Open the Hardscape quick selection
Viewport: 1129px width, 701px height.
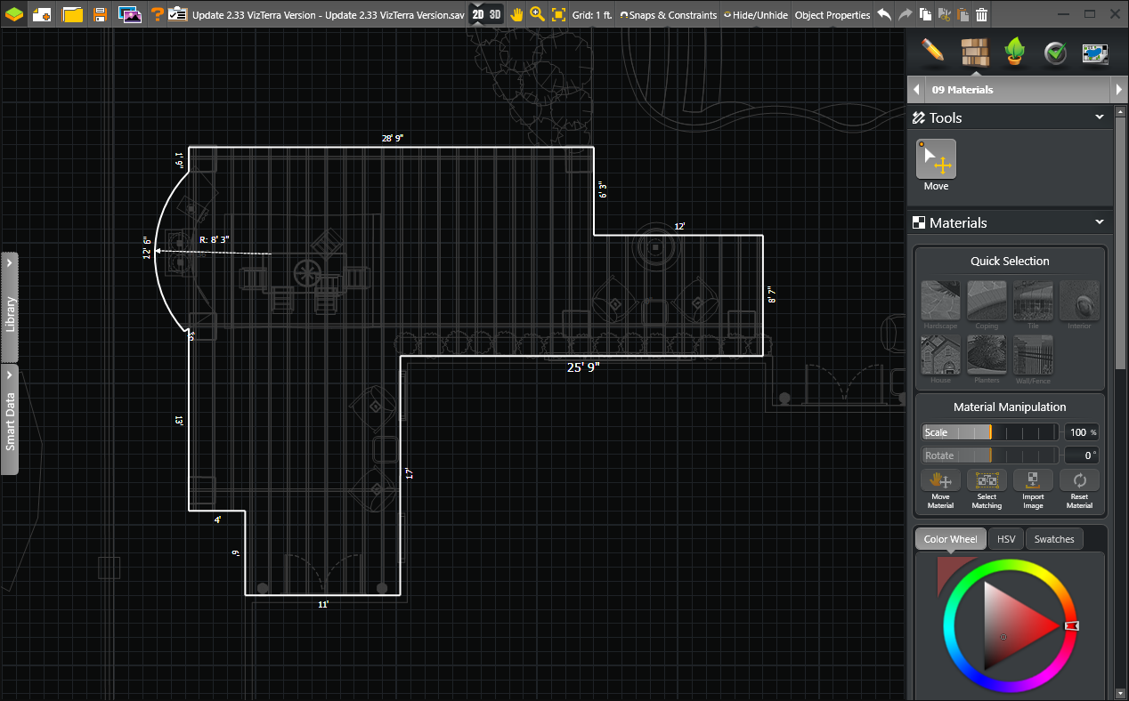[940, 300]
